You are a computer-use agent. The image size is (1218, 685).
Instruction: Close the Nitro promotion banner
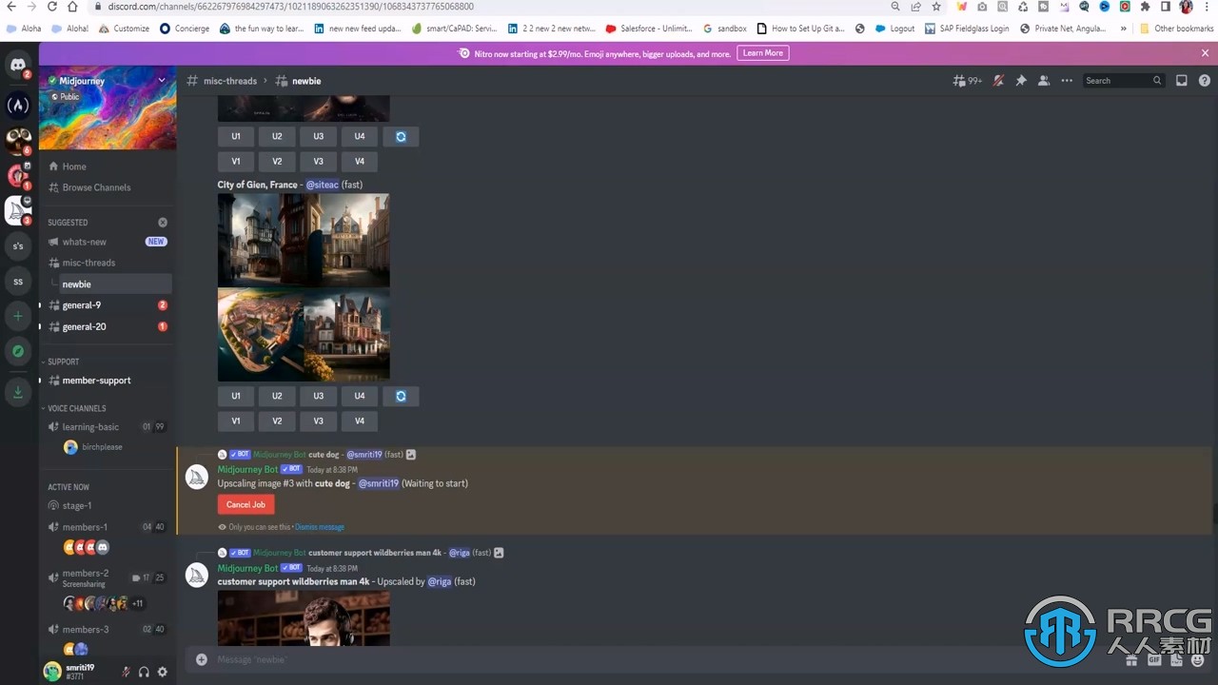1206,53
